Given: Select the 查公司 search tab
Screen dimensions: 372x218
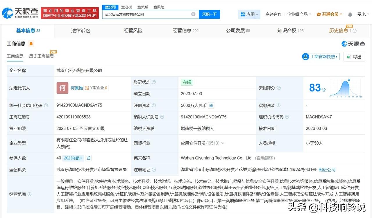Looking at the screenshot, I should point(110,7).
